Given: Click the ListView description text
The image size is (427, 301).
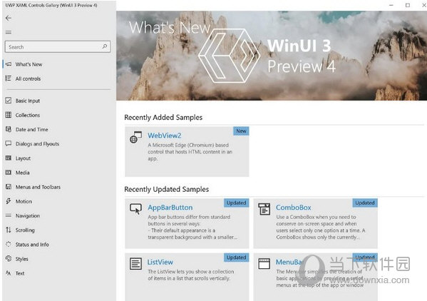Looking at the screenshot, I should pos(191,275).
